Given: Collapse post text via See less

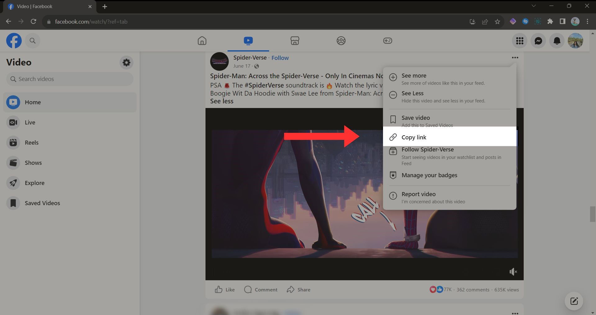Looking at the screenshot, I should (222, 101).
